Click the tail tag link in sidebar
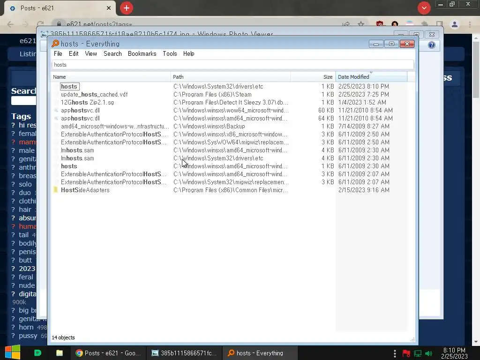 (23, 235)
